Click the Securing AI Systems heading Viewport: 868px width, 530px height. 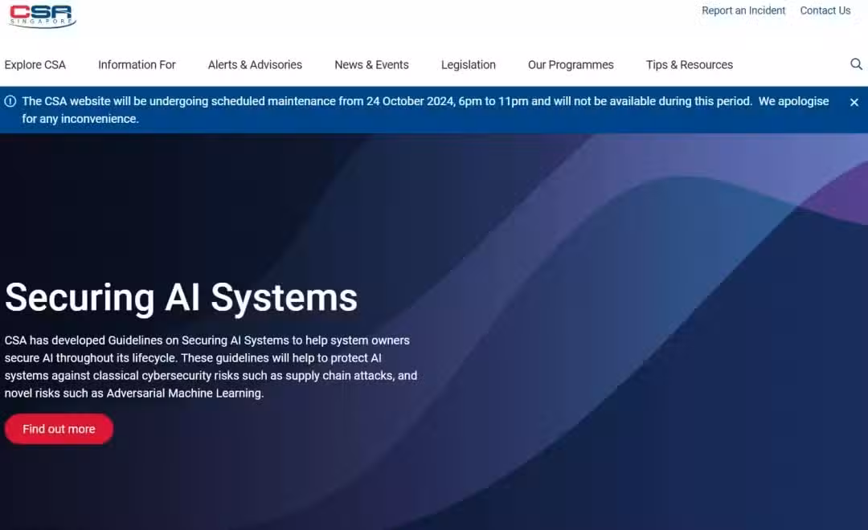181,298
